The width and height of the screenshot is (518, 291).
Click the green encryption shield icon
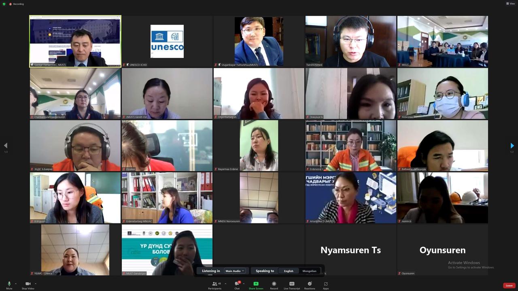pos(4,4)
